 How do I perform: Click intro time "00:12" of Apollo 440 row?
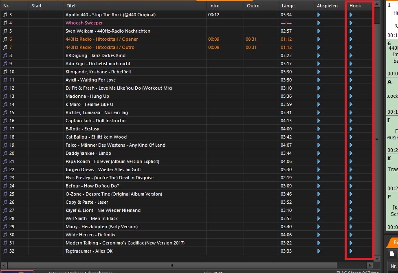[x=214, y=15]
